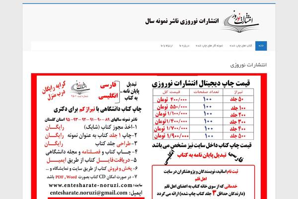This screenshot has width=298, height=199.
Task: Open the کتاب های چاپ شده menu item
Action: point(240,46)
